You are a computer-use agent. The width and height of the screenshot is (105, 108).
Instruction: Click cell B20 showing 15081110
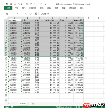pos(28,68)
